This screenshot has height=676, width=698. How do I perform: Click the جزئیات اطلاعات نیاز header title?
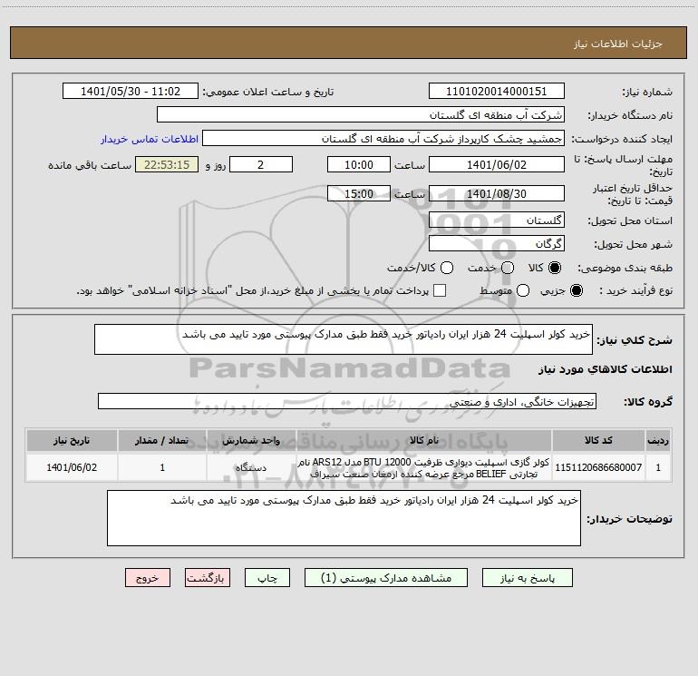[x=617, y=44]
